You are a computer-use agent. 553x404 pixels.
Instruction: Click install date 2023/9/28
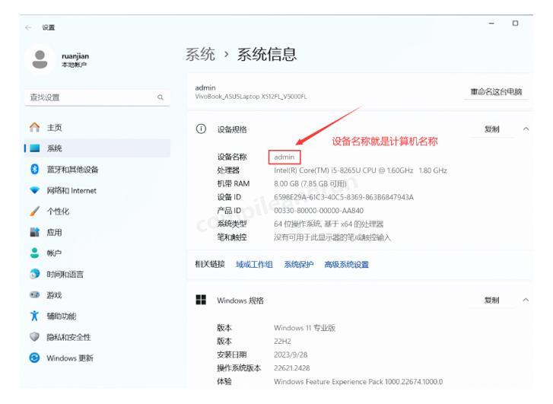tap(291, 355)
